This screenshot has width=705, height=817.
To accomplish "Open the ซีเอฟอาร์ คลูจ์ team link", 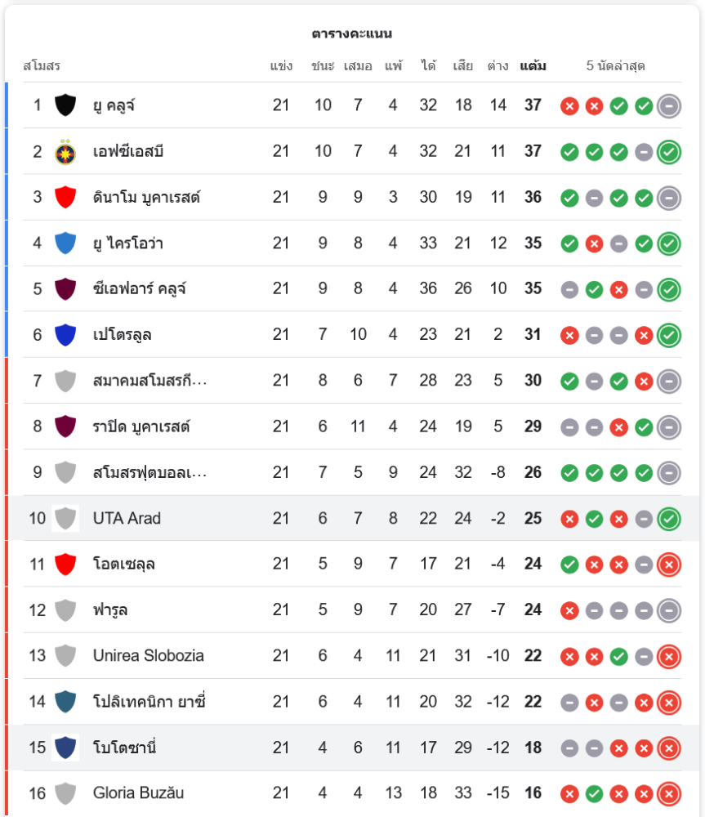I will point(140,288).
